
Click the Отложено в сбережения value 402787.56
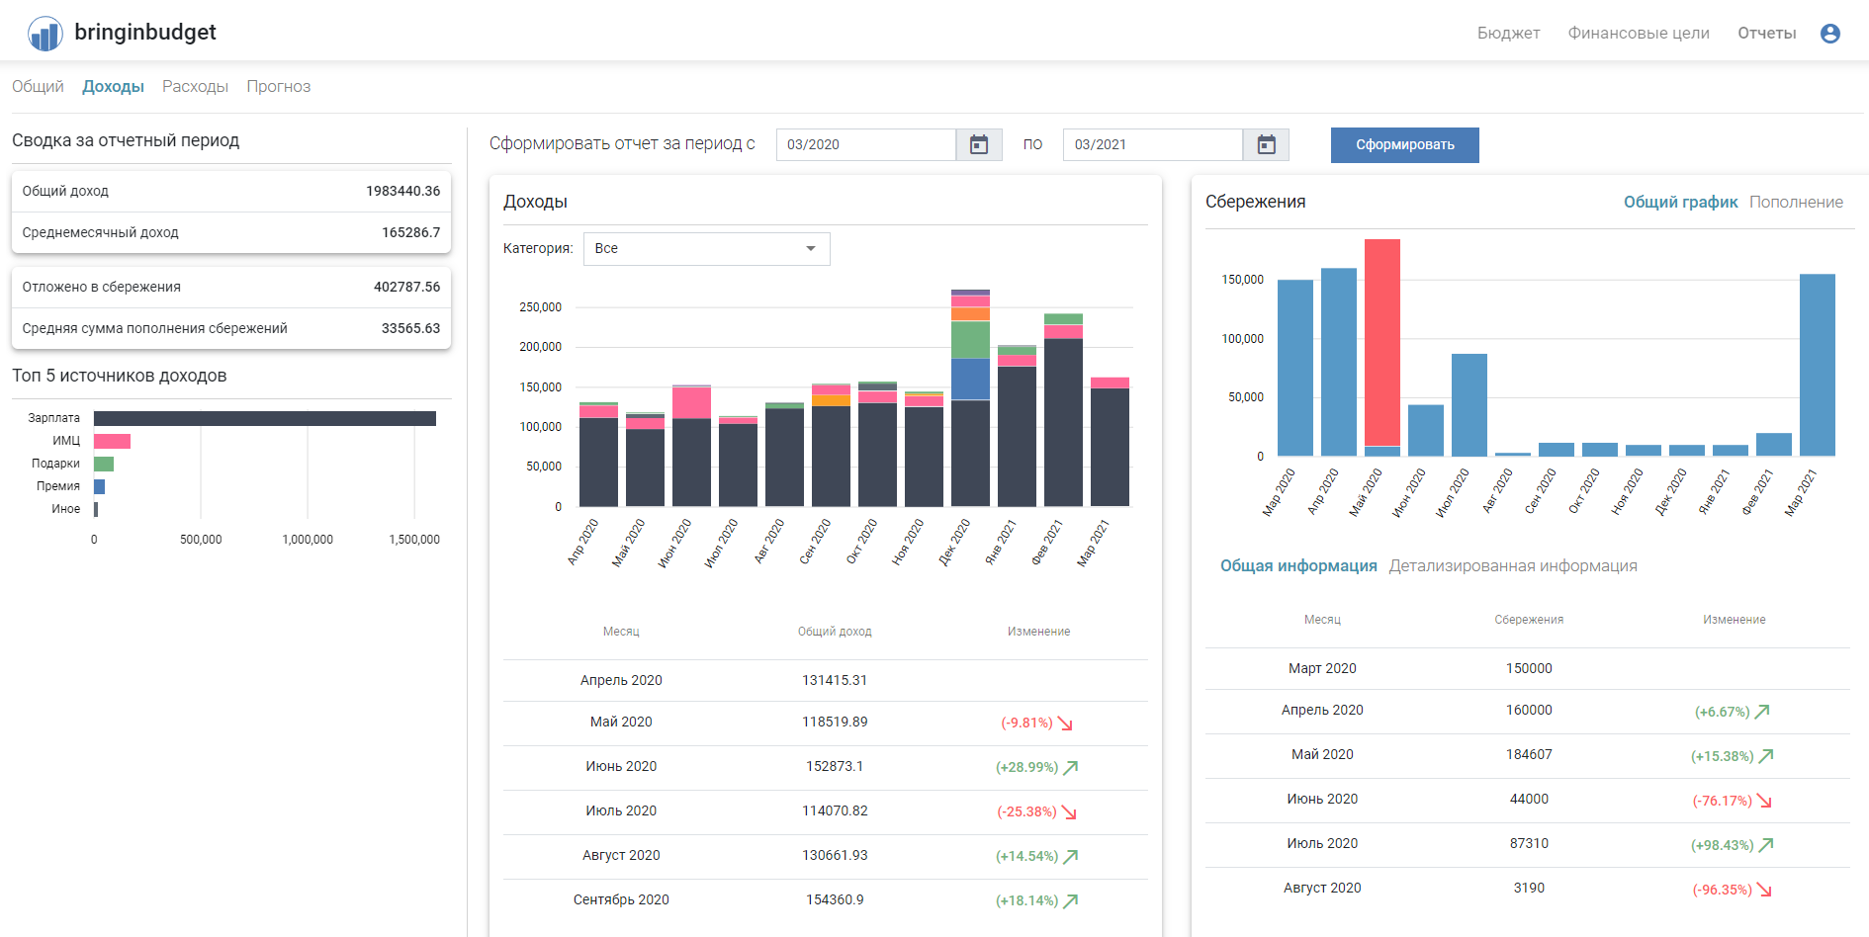pos(406,288)
